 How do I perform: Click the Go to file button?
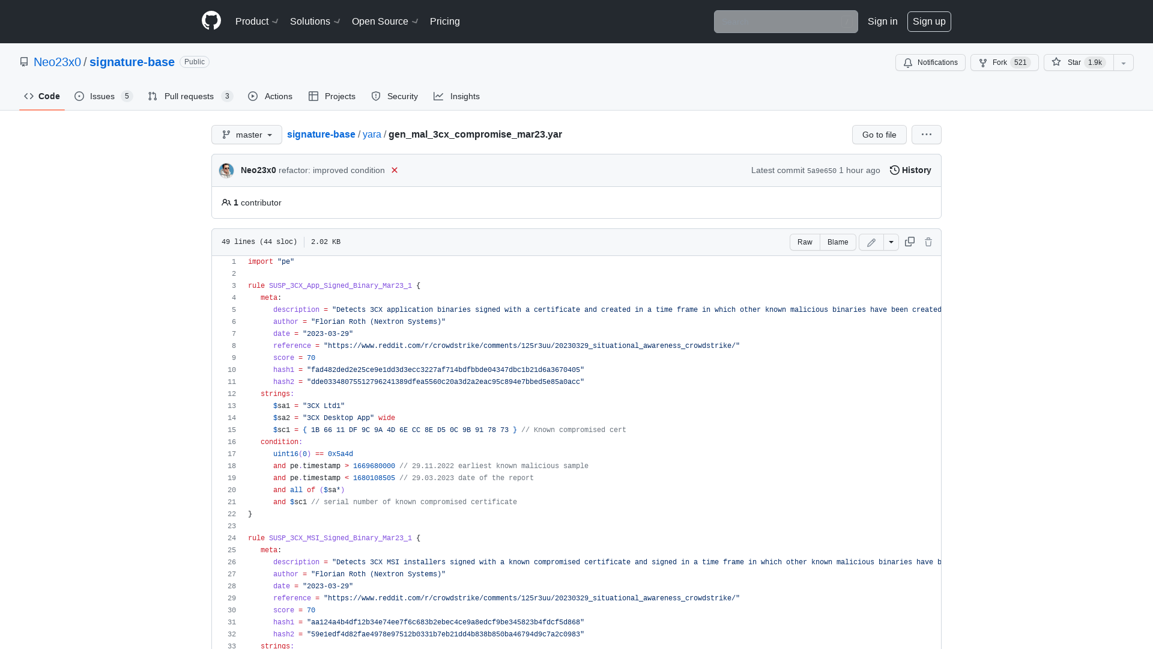(x=879, y=135)
